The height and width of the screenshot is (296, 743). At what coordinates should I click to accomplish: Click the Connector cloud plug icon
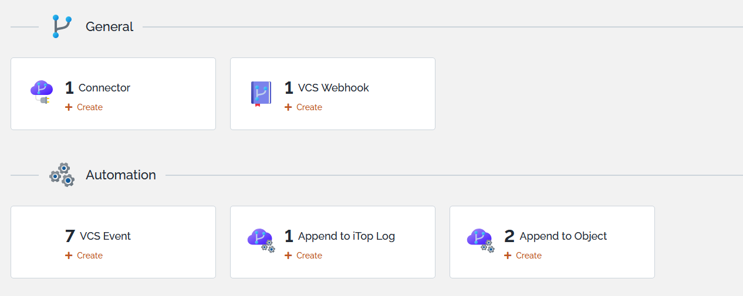click(x=42, y=93)
